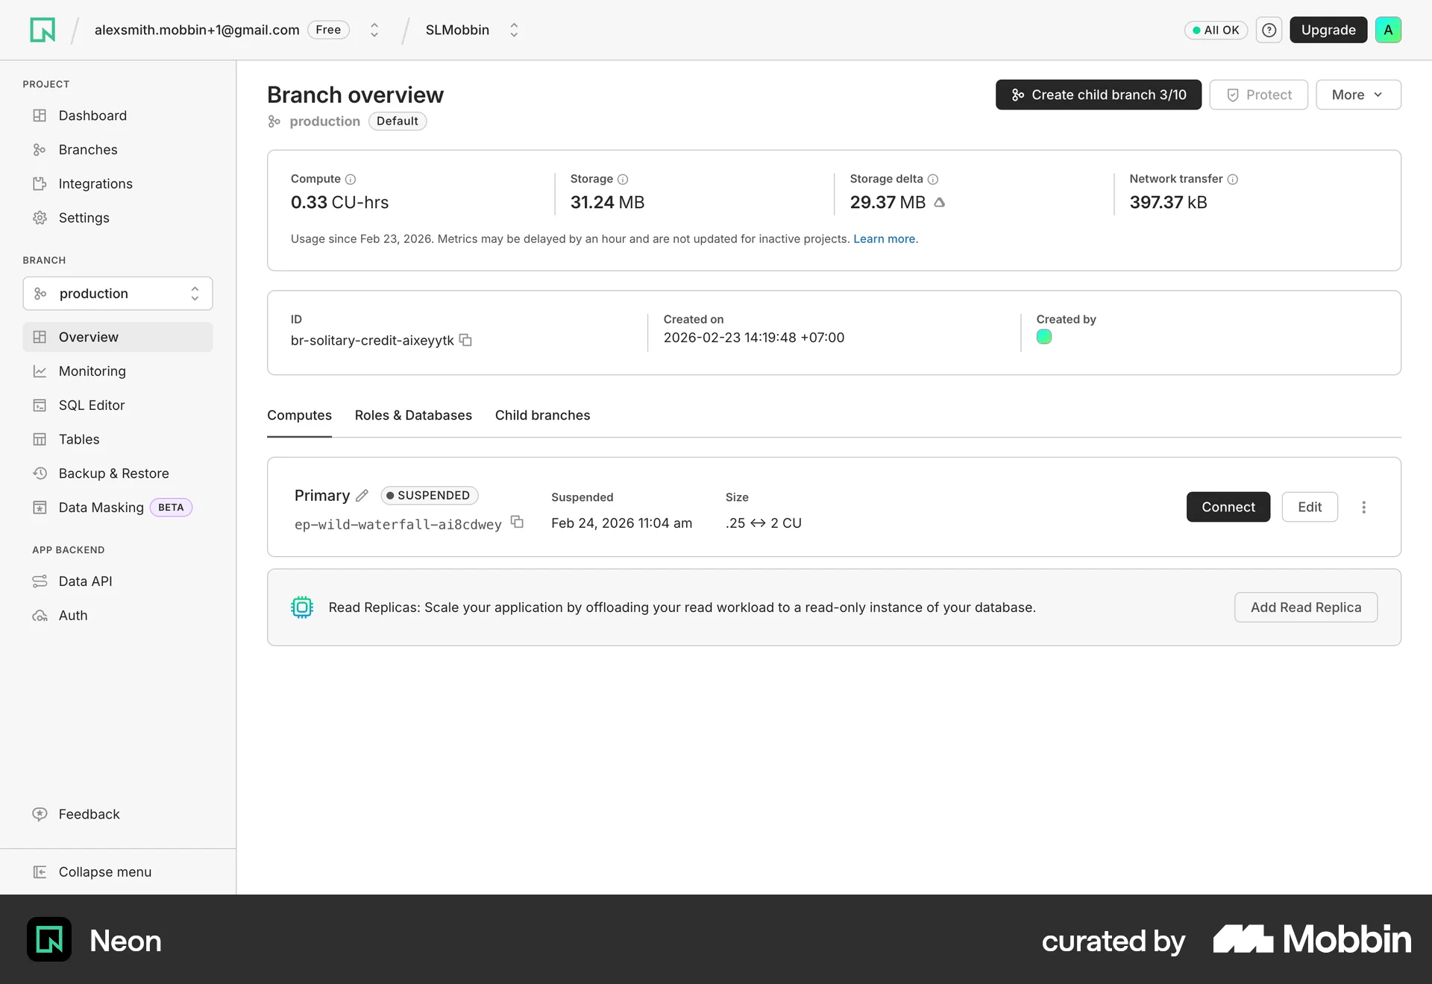Image resolution: width=1432 pixels, height=984 pixels.
Task: Open the user avatar labeled A
Action: click(x=1388, y=30)
